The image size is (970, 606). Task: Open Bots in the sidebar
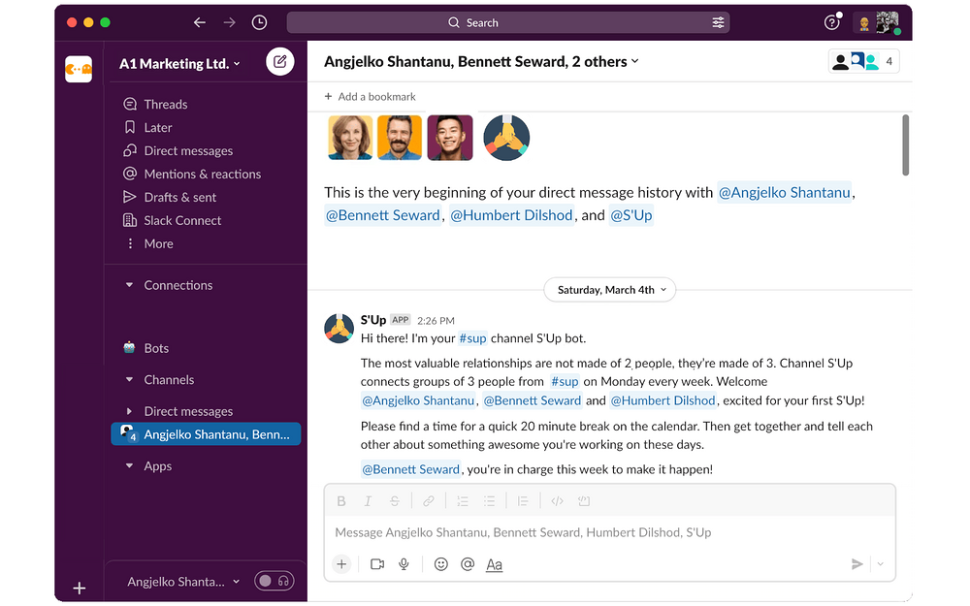(156, 349)
